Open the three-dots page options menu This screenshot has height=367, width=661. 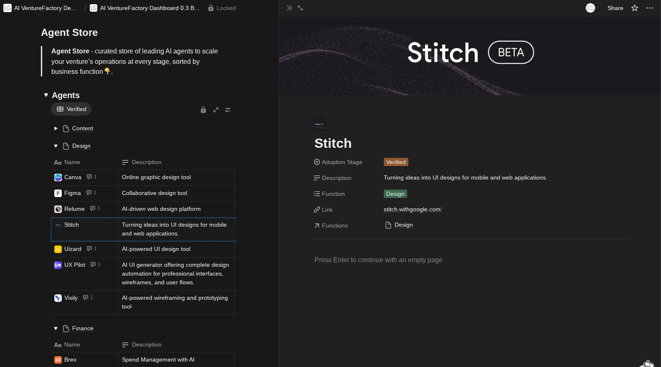[650, 8]
